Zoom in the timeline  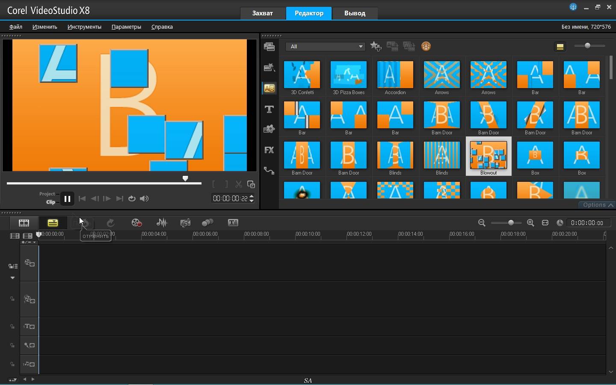[530, 223]
